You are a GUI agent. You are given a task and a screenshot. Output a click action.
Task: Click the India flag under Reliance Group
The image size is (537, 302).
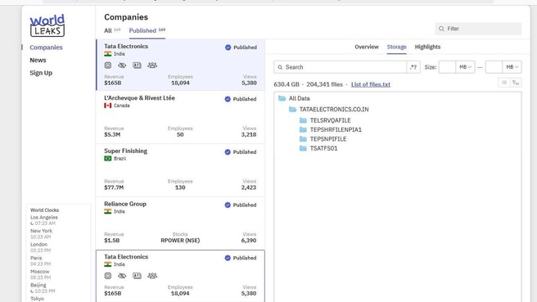pyautogui.click(x=108, y=211)
